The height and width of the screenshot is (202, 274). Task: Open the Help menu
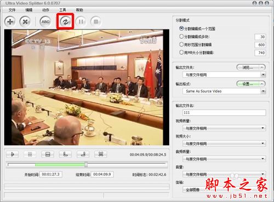click(x=79, y=10)
